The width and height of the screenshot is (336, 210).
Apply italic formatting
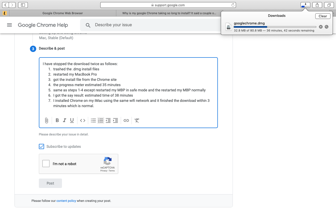[x=65, y=120]
